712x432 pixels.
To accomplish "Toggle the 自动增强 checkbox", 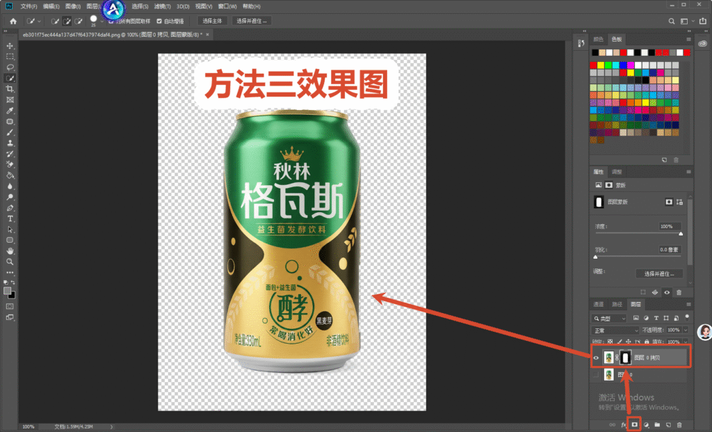I will click(x=159, y=21).
